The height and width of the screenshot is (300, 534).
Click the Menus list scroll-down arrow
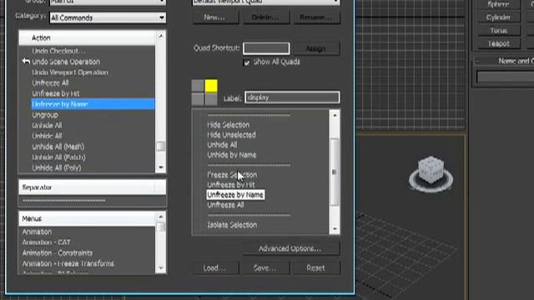tap(161, 268)
